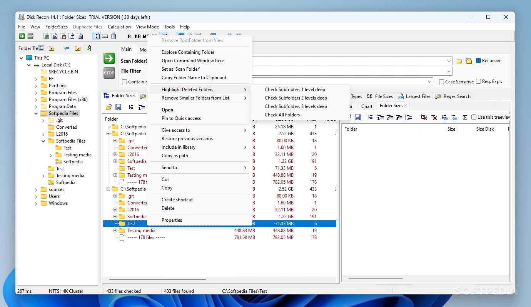Expand the Windows folder in tree
The width and height of the screenshot is (531, 307).
36,203
